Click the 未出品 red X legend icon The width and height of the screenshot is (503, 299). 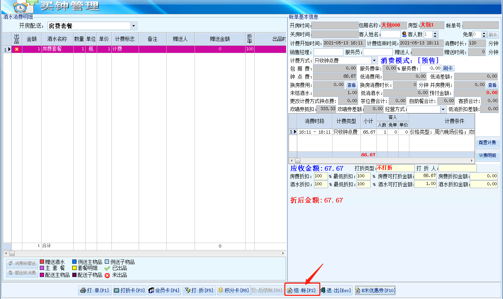[x=107, y=275]
